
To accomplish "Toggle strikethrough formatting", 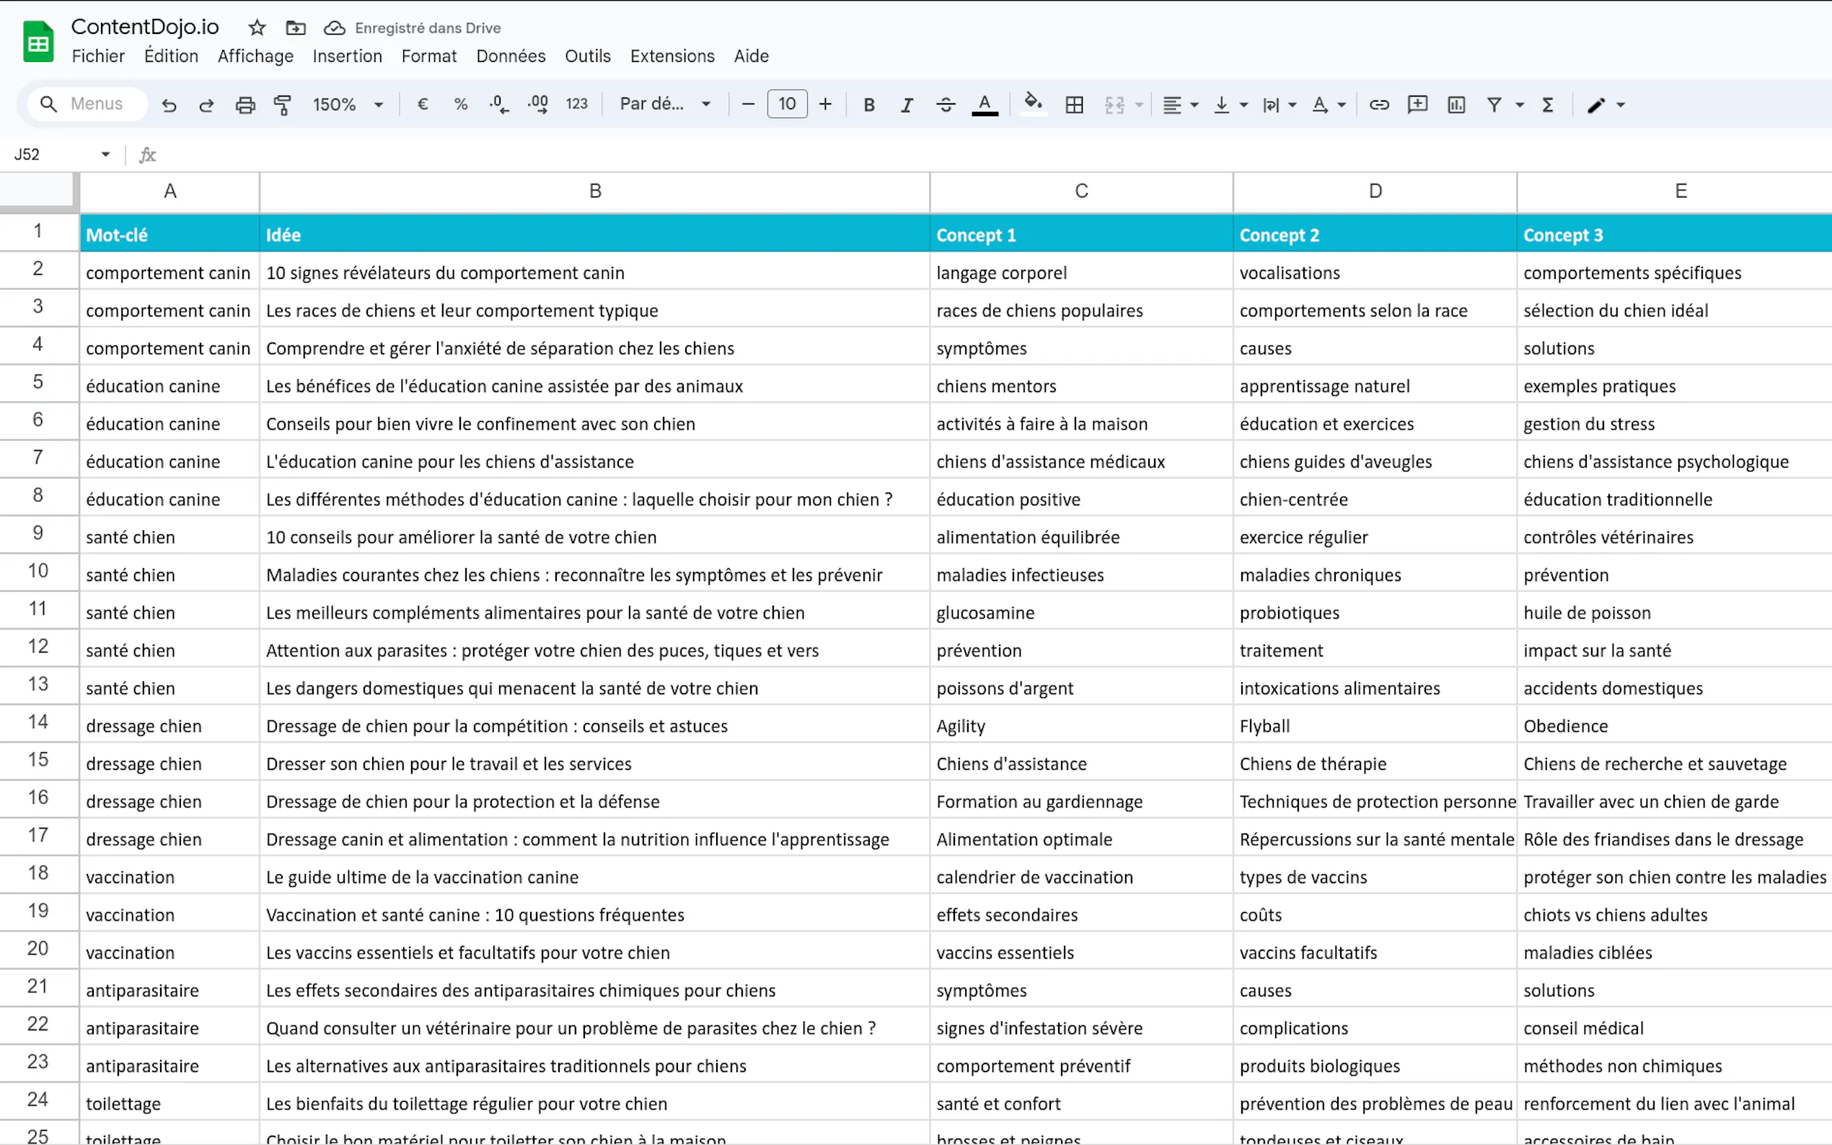I will pyautogui.click(x=945, y=105).
